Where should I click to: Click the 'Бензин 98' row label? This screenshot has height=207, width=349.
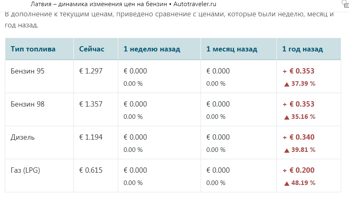[x=28, y=104]
